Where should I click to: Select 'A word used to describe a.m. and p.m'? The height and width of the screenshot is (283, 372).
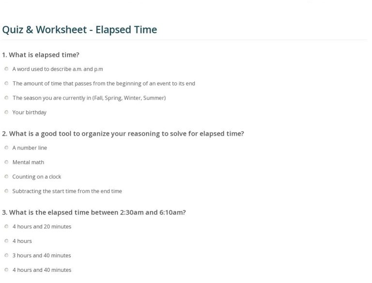(x=6, y=69)
